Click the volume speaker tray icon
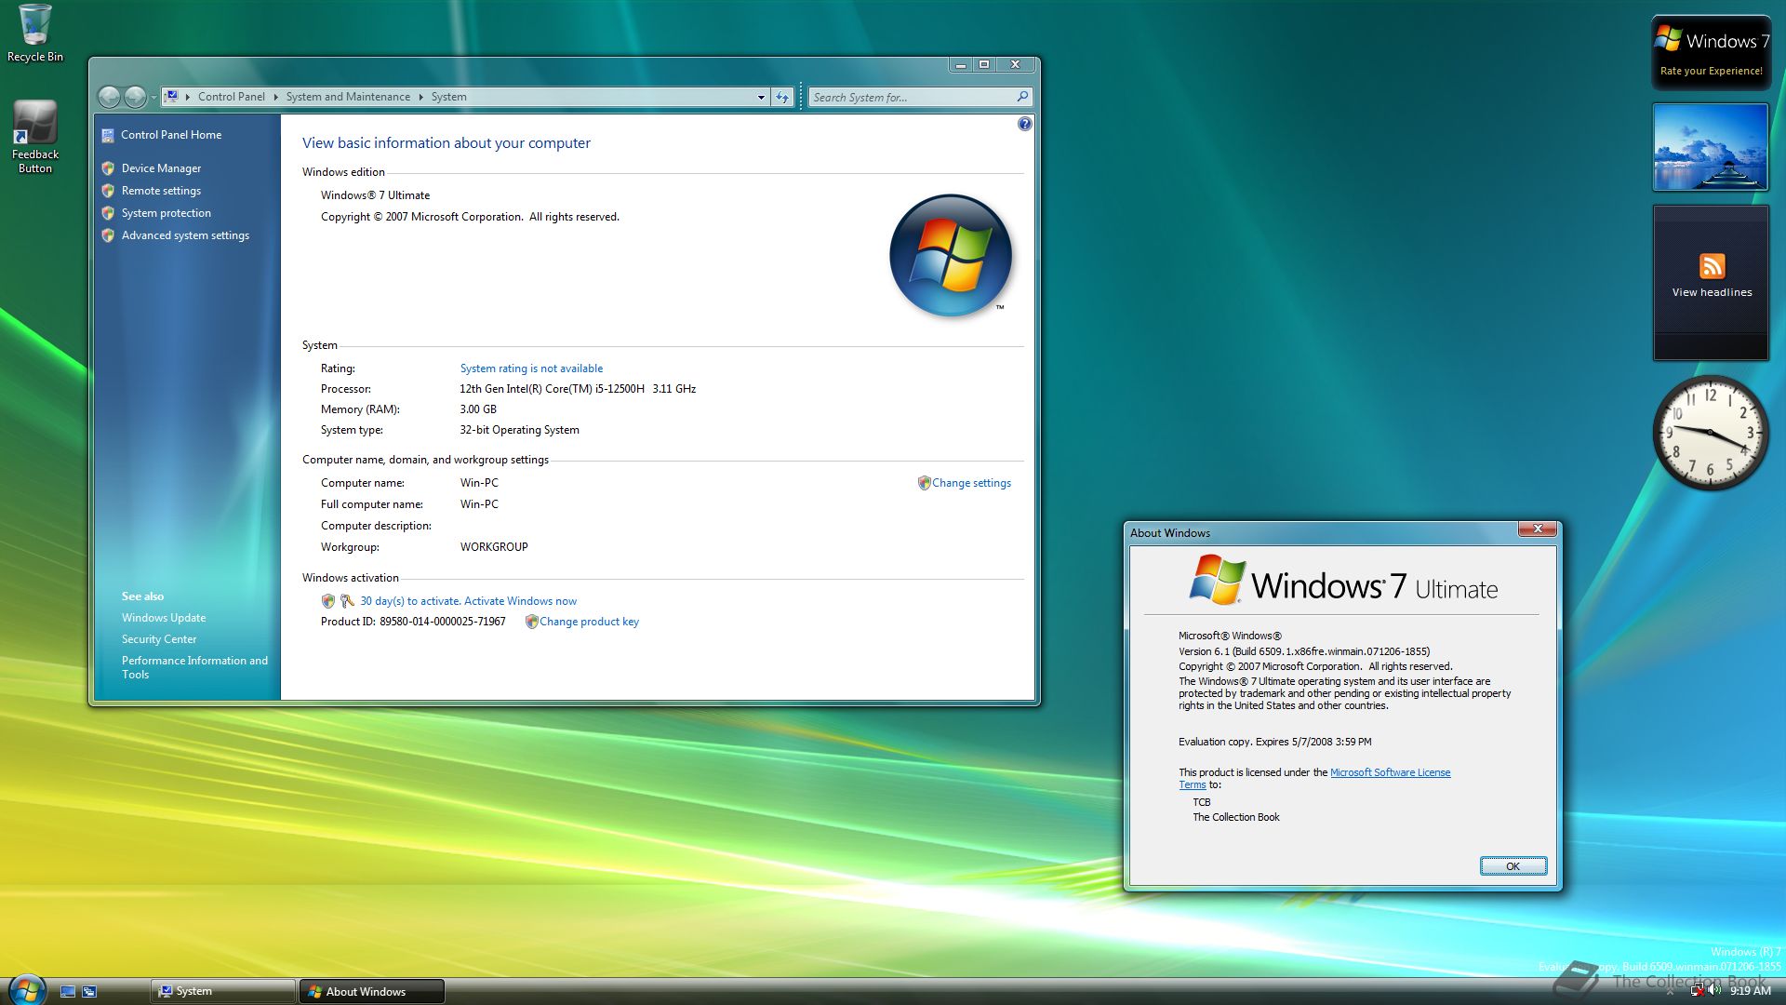This screenshot has height=1005, width=1786. point(1714,991)
